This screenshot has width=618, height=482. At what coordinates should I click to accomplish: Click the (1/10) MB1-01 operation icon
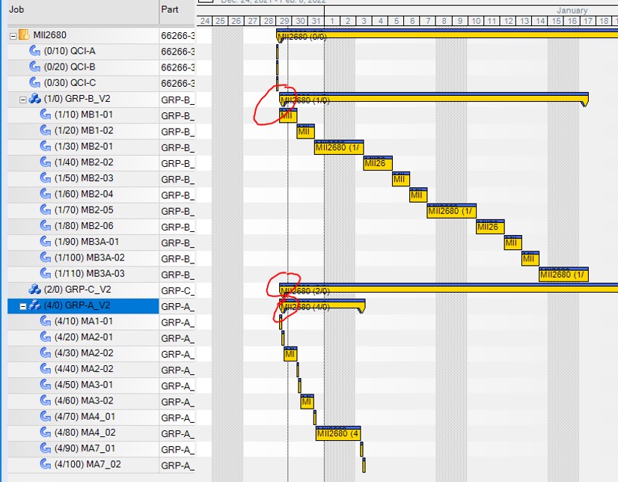pos(46,115)
